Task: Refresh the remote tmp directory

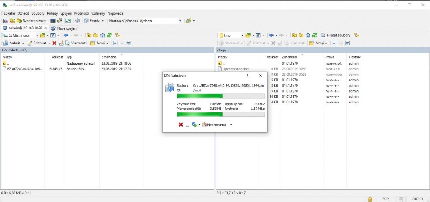Action: [312, 35]
